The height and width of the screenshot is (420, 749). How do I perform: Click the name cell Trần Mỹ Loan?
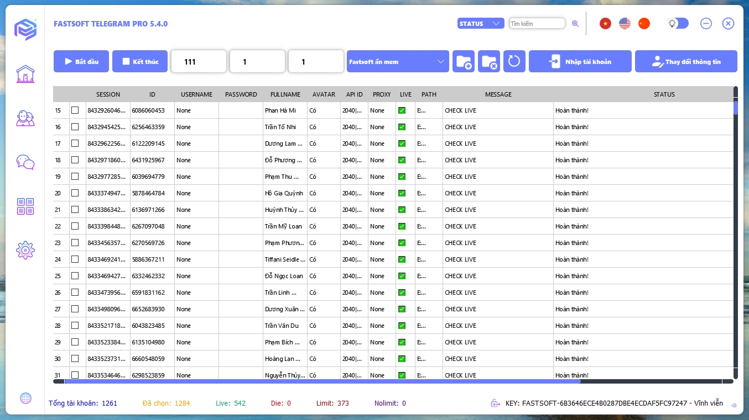tap(285, 226)
